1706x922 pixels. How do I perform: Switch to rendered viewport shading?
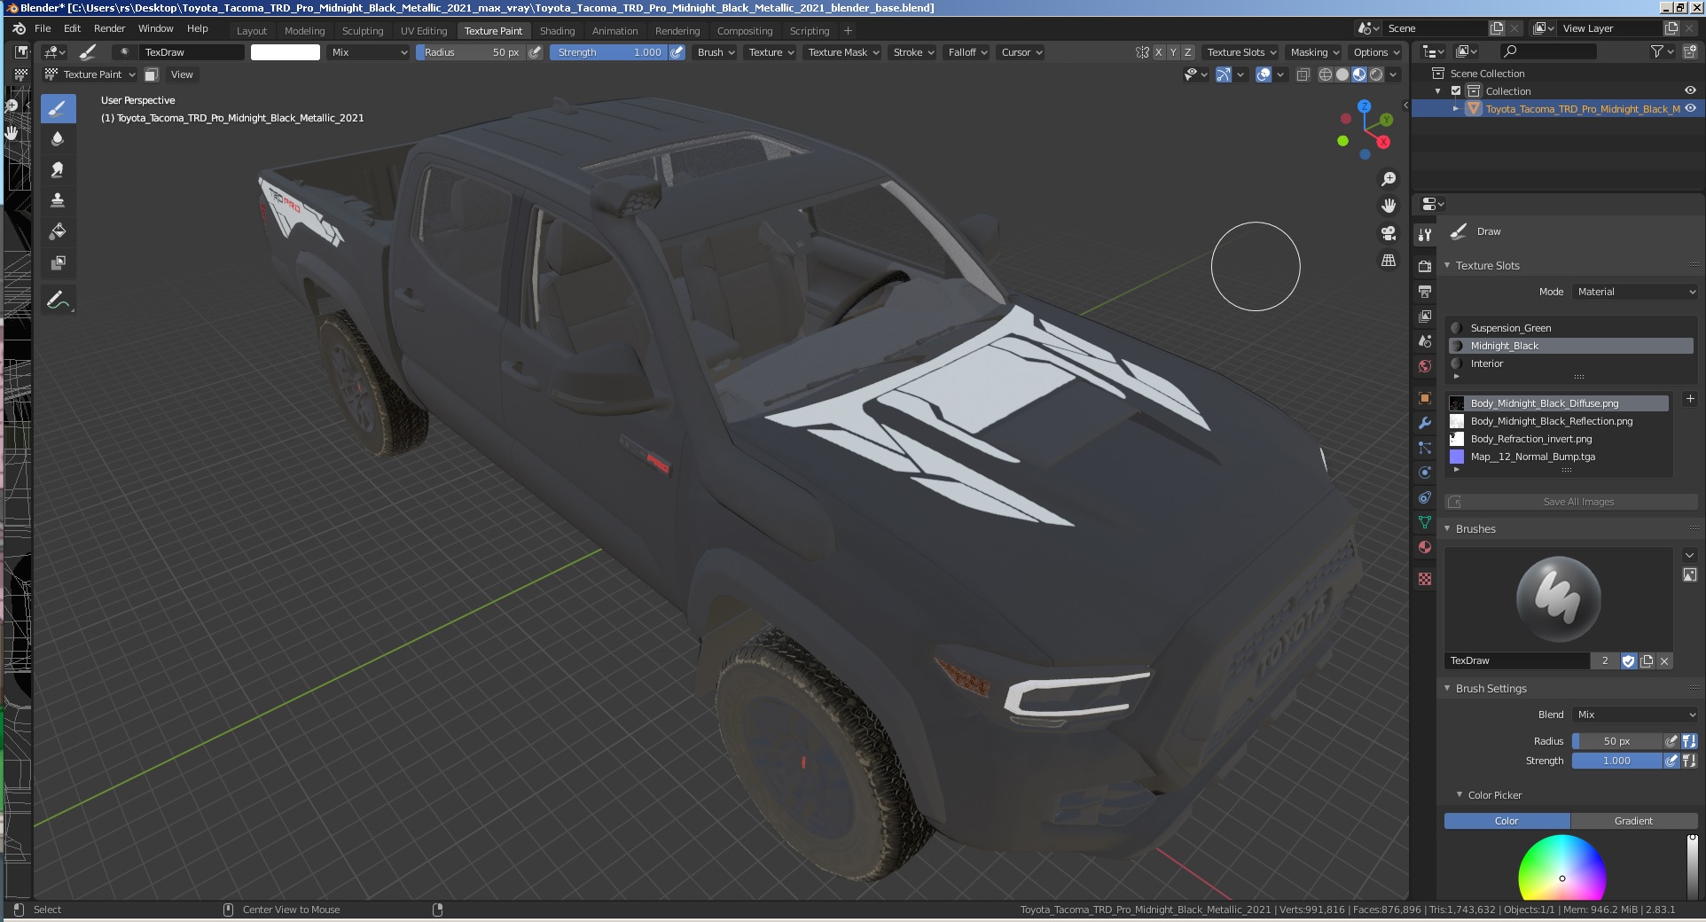(1376, 74)
